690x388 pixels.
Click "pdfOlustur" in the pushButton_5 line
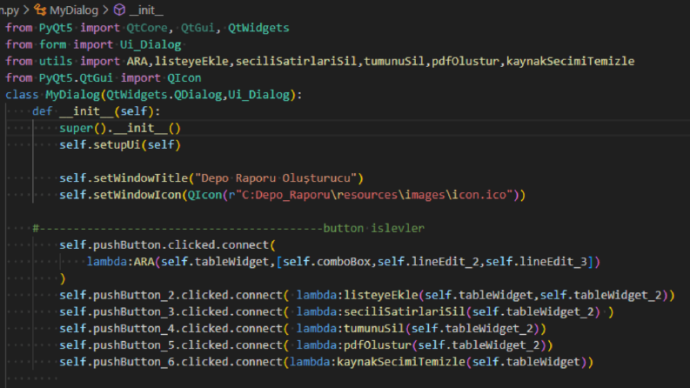click(378, 345)
